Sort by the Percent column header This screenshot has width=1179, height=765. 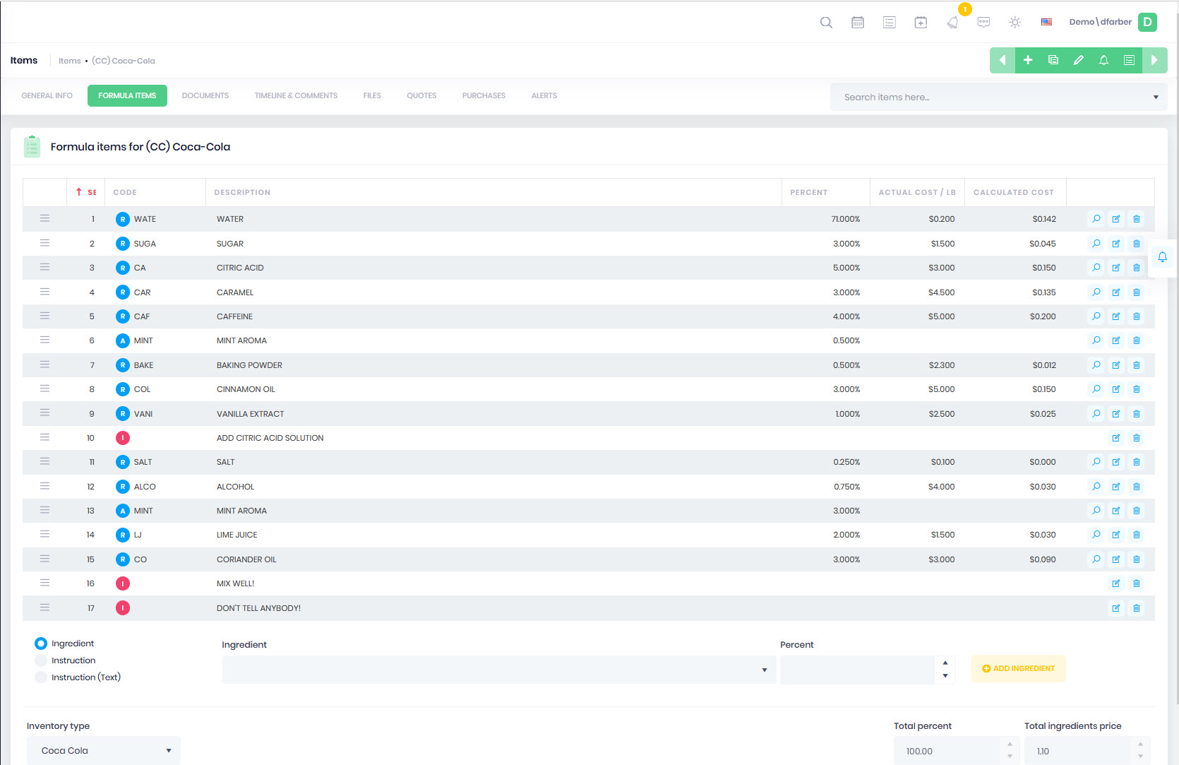(825, 192)
